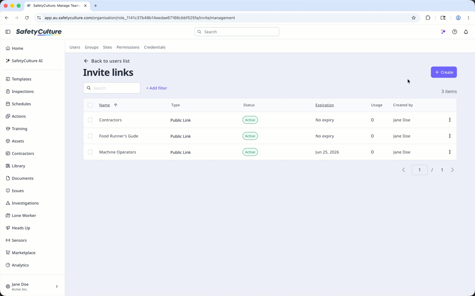Tick the Food Runner's Gude row checkbox
The height and width of the screenshot is (296, 475).
point(90,136)
